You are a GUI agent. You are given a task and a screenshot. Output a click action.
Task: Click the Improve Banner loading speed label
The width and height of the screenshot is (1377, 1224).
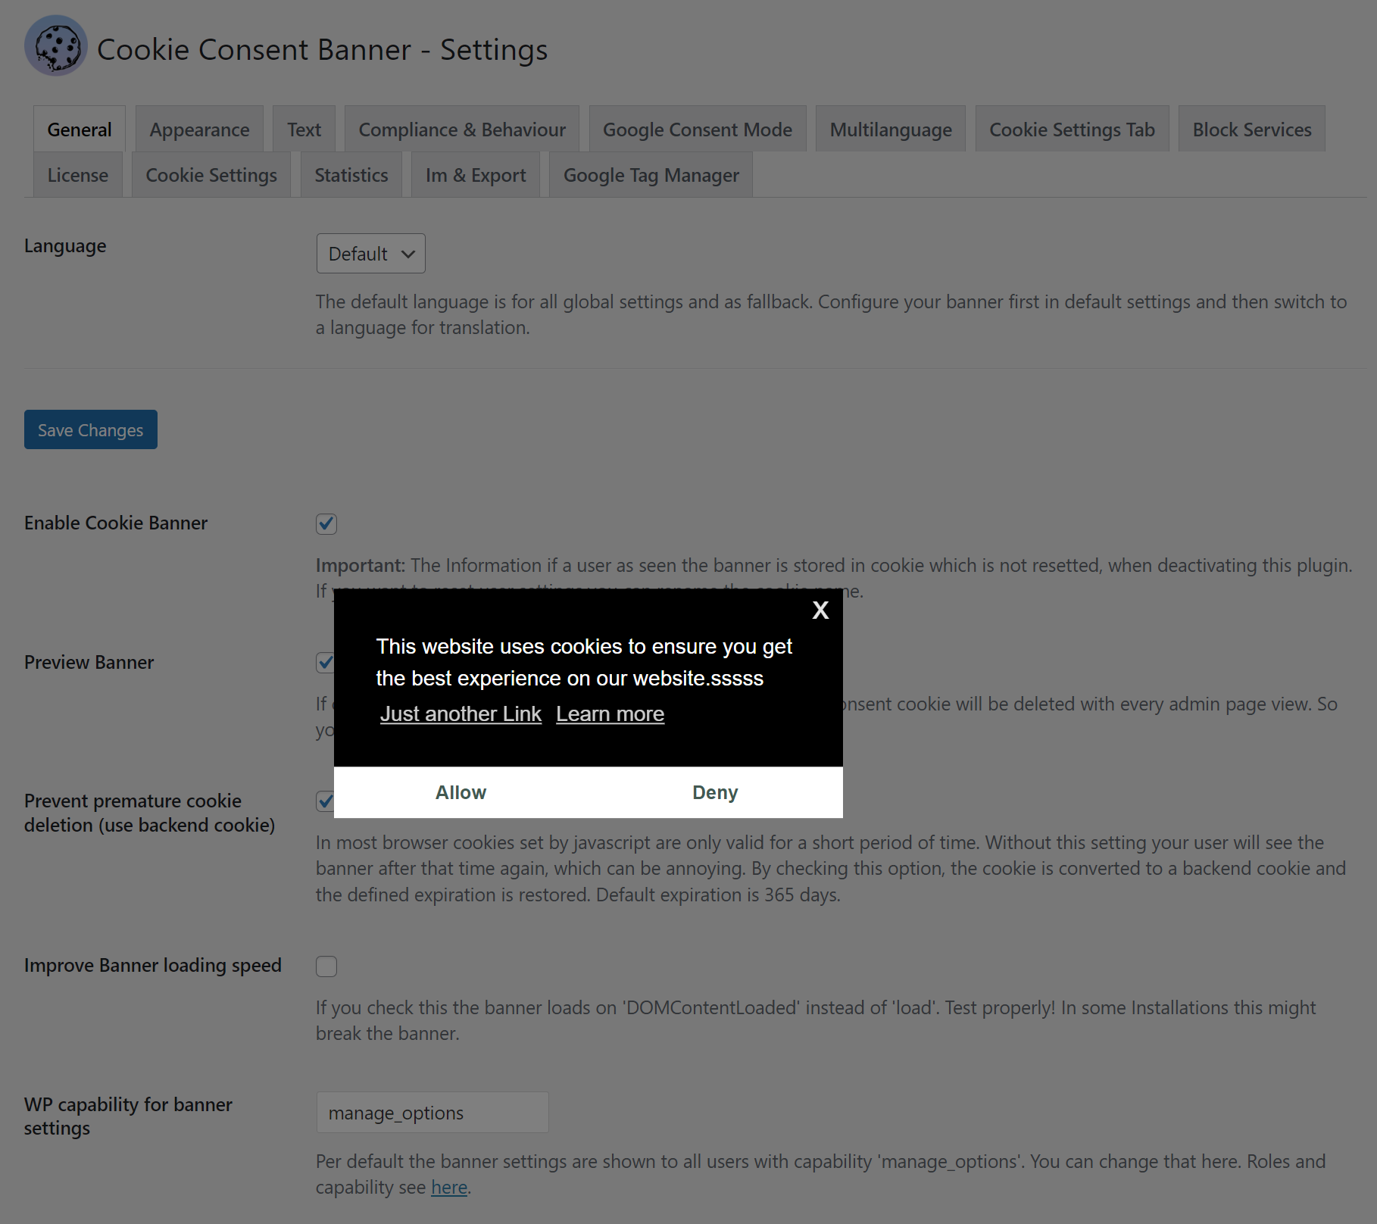(153, 965)
